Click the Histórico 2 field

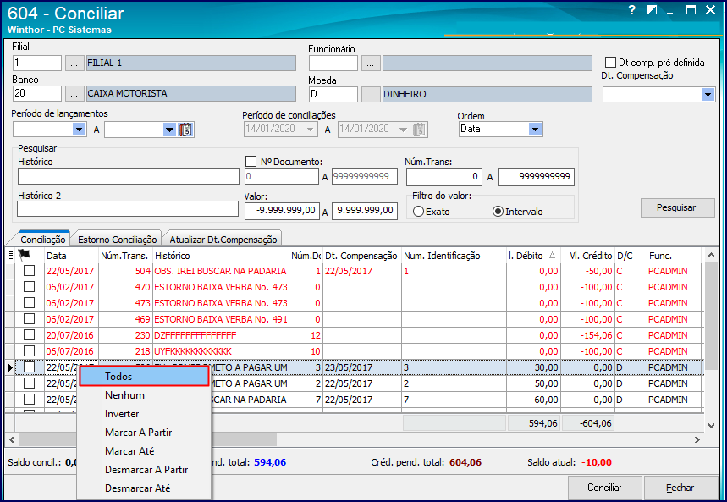(x=128, y=209)
